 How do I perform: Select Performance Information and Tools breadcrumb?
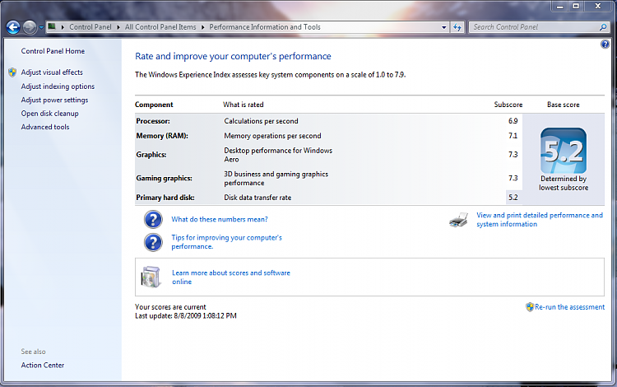point(265,27)
